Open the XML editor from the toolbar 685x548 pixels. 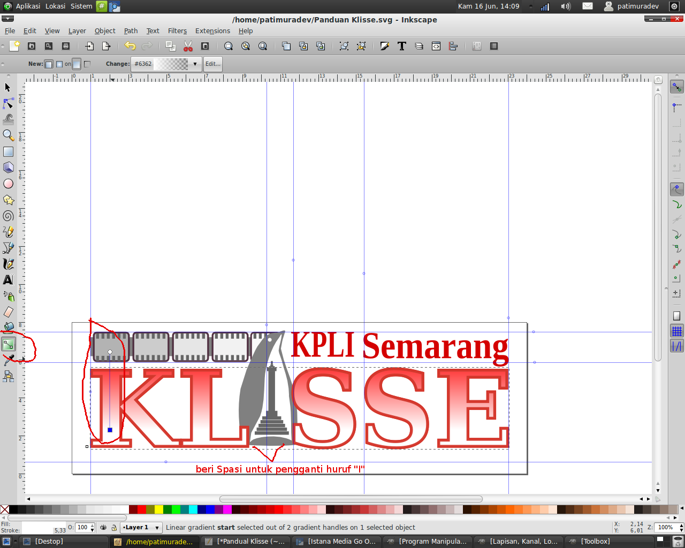[436, 46]
